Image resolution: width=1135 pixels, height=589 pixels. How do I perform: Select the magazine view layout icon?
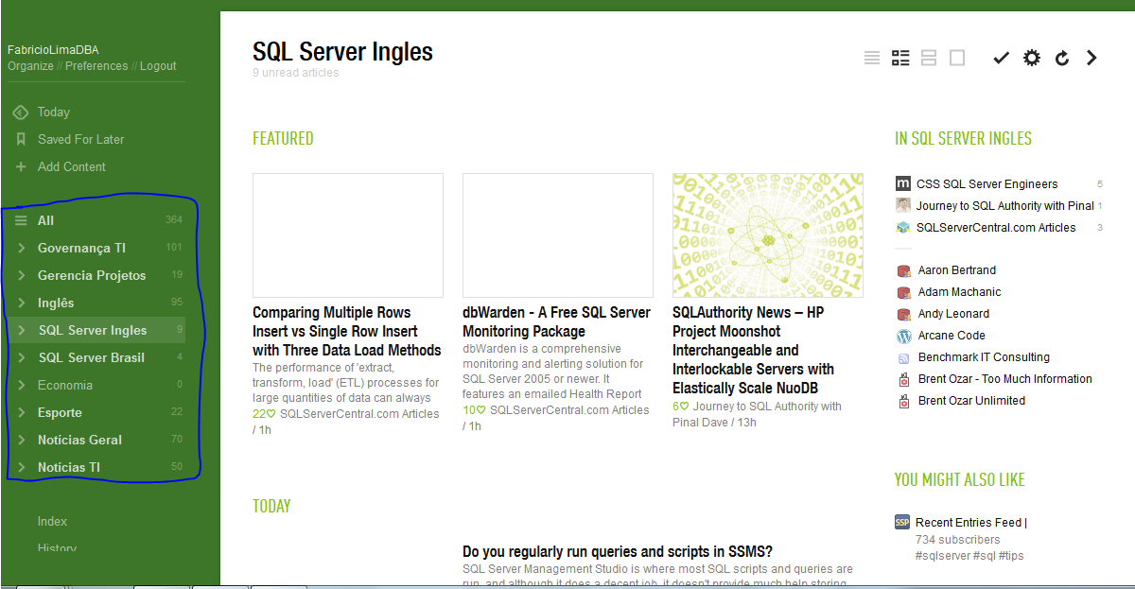coord(900,59)
